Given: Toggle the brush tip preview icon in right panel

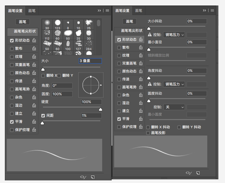Looking at the screenshot, I should (x=188, y=173).
